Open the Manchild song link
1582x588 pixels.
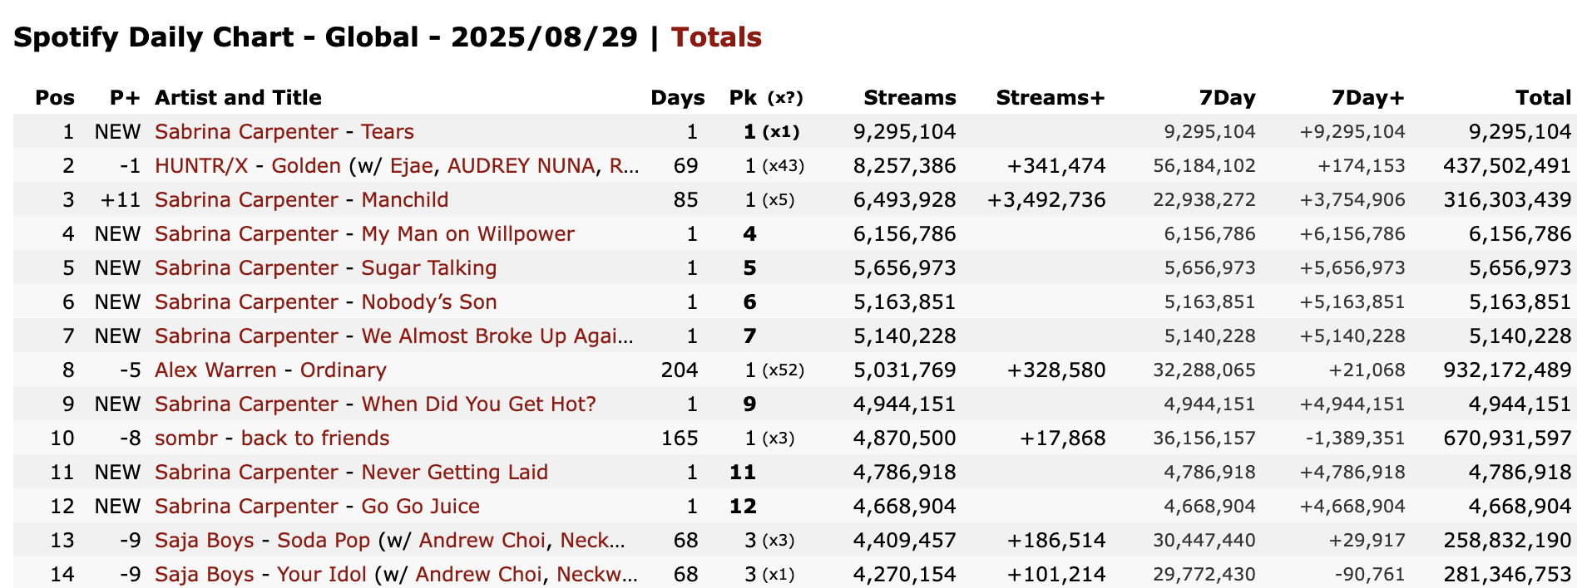(x=405, y=200)
